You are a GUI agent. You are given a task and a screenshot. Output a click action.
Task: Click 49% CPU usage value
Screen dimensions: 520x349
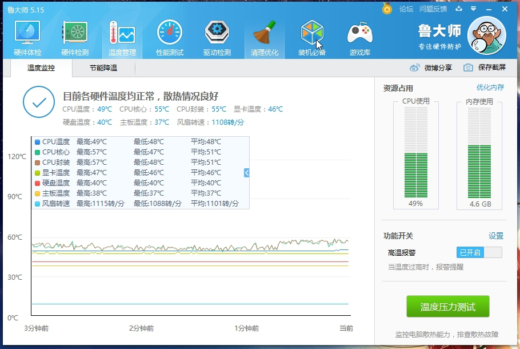click(415, 204)
